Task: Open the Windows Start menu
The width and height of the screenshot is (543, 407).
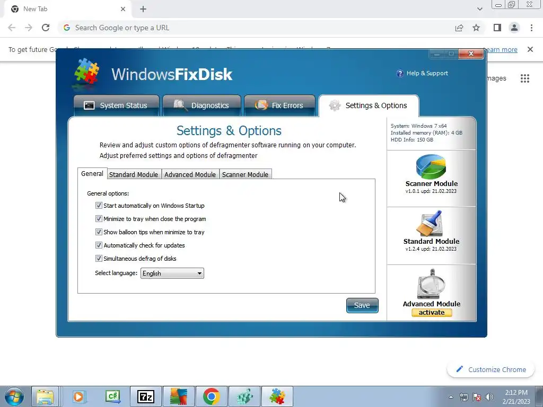Action: (14, 396)
